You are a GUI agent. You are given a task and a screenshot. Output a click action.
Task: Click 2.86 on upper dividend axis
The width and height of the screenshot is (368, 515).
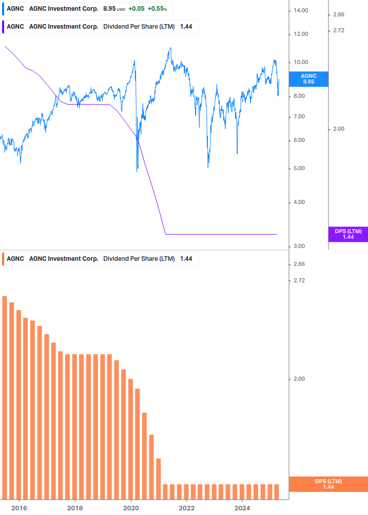coord(338,14)
